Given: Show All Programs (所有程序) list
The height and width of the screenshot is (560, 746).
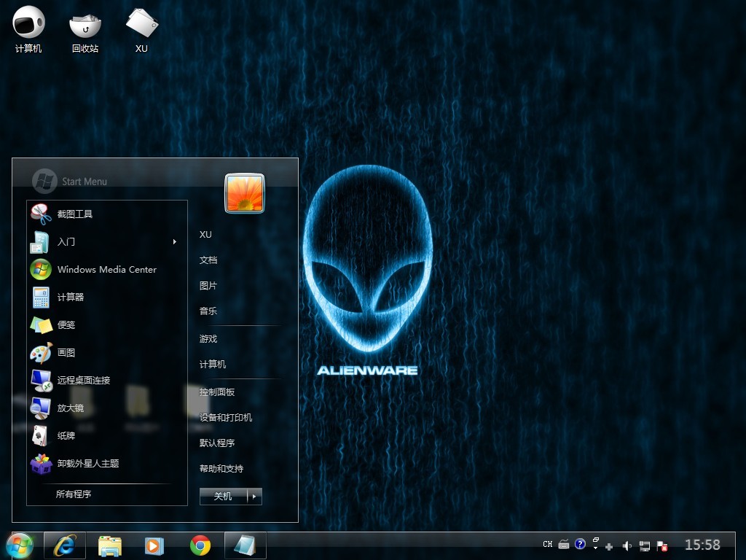Looking at the screenshot, I should coord(74,494).
